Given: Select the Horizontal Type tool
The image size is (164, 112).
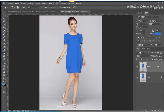Looking at the screenshot, I should point(4,63).
